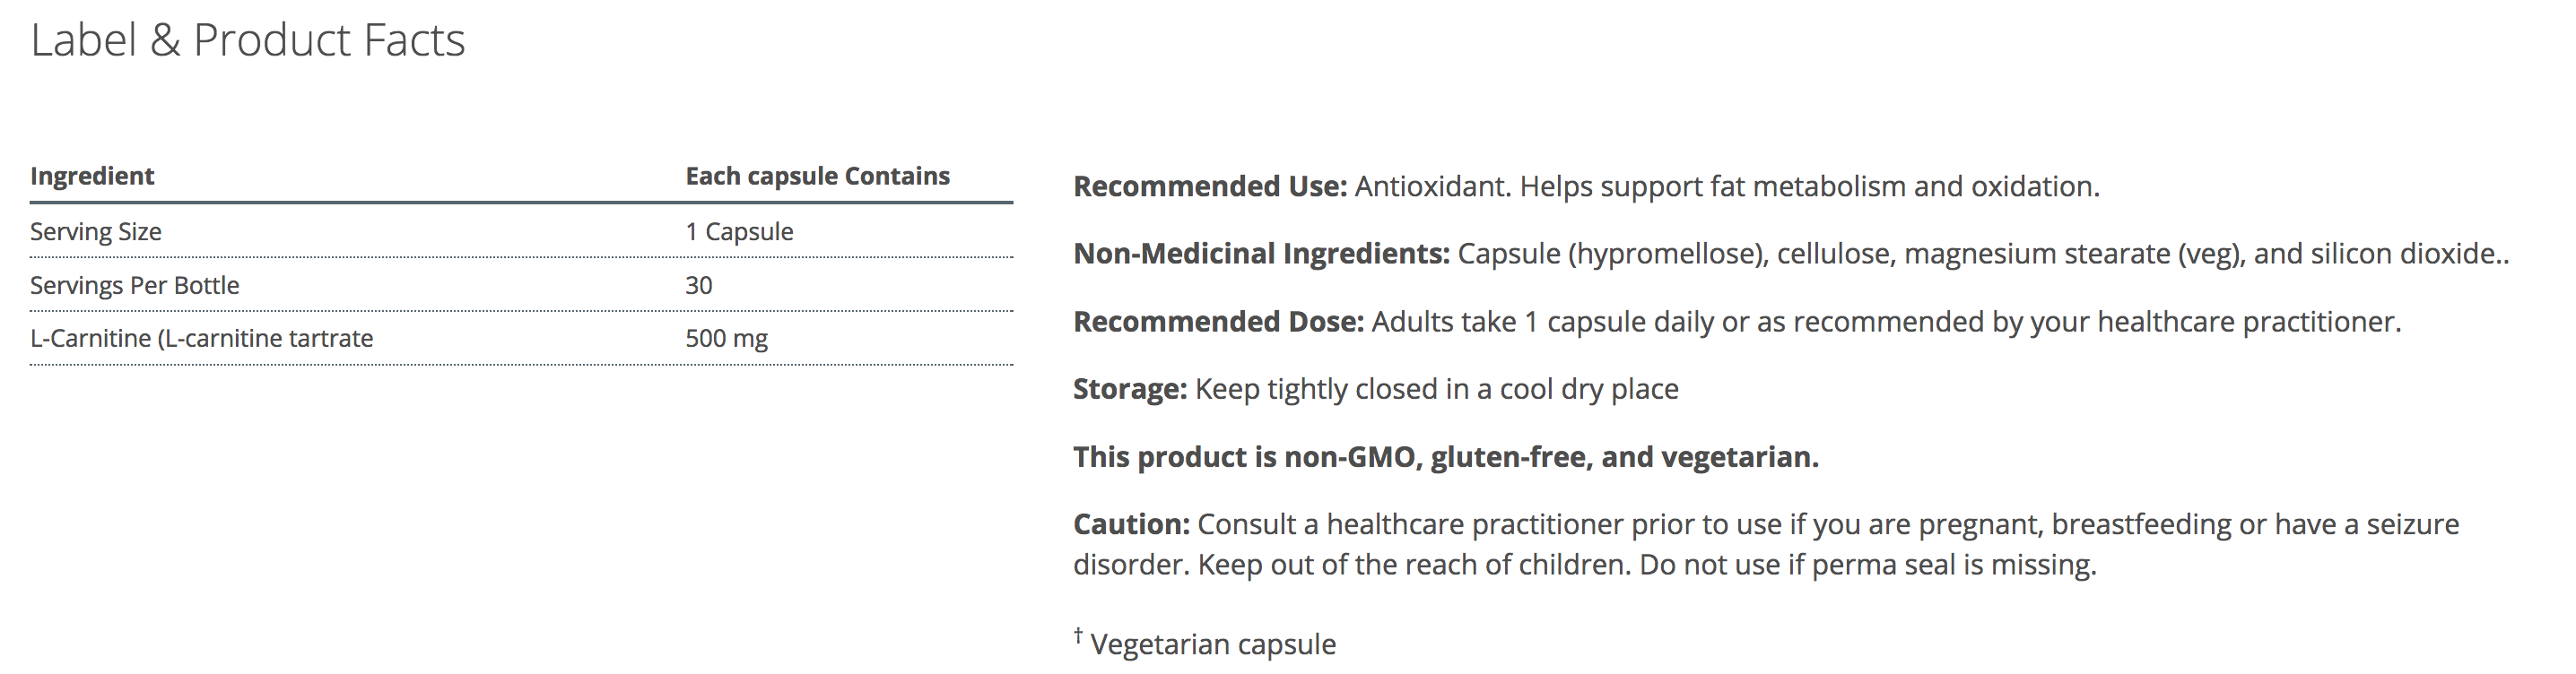Click the Recommended Use bold label
The width and height of the screenshot is (2576, 674).
pyautogui.click(x=1210, y=187)
